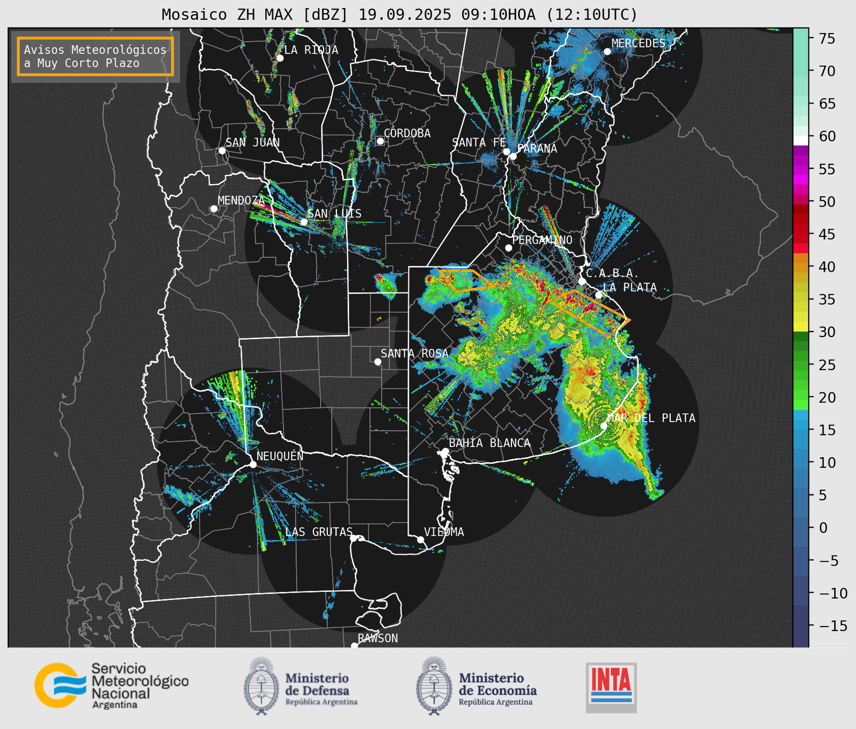Click the SANTA ROSA label text
The height and width of the screenshot is (729, 856).
[x=415, y=353]
